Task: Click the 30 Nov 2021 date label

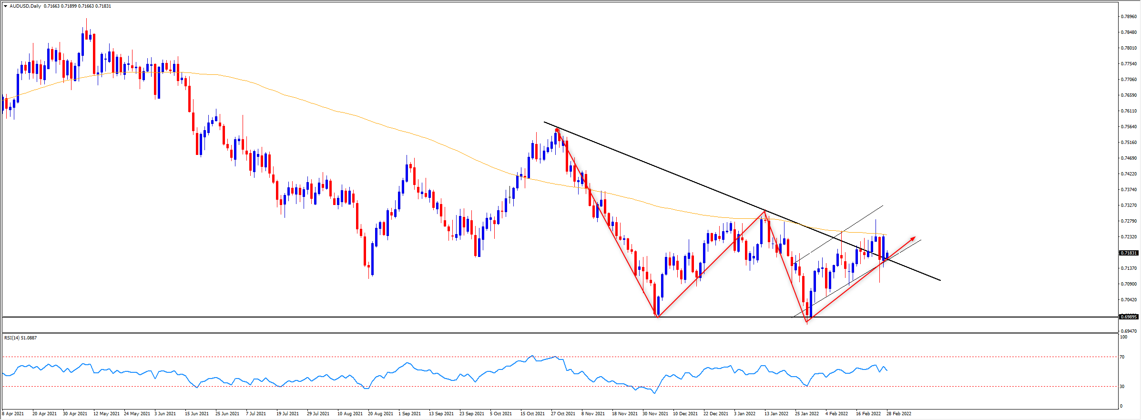Action: [655, 413]
